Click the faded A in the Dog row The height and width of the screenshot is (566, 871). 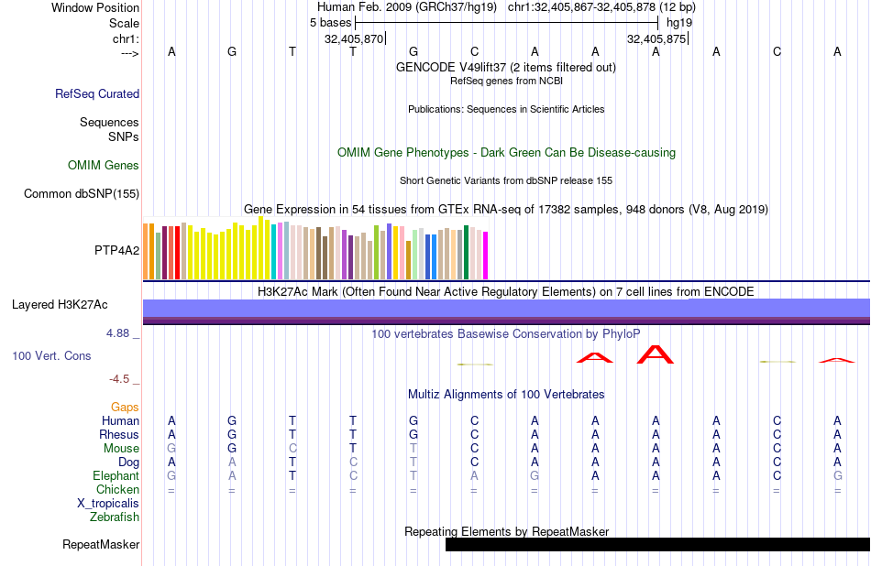(232, 463)
